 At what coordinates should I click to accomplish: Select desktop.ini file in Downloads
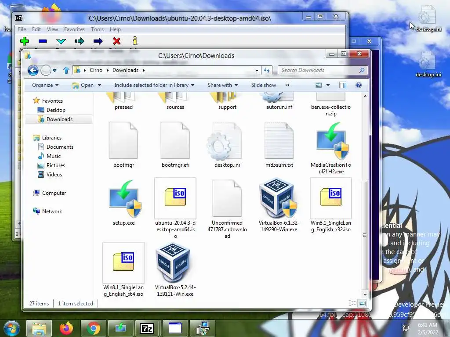click(227, 145)
